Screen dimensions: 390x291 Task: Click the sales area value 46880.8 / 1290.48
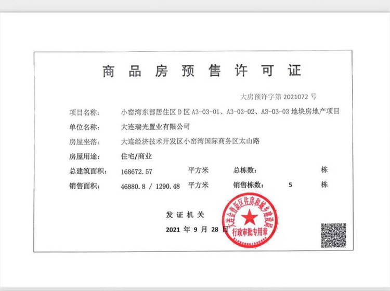pyautogui.click(x=150, y=186)
